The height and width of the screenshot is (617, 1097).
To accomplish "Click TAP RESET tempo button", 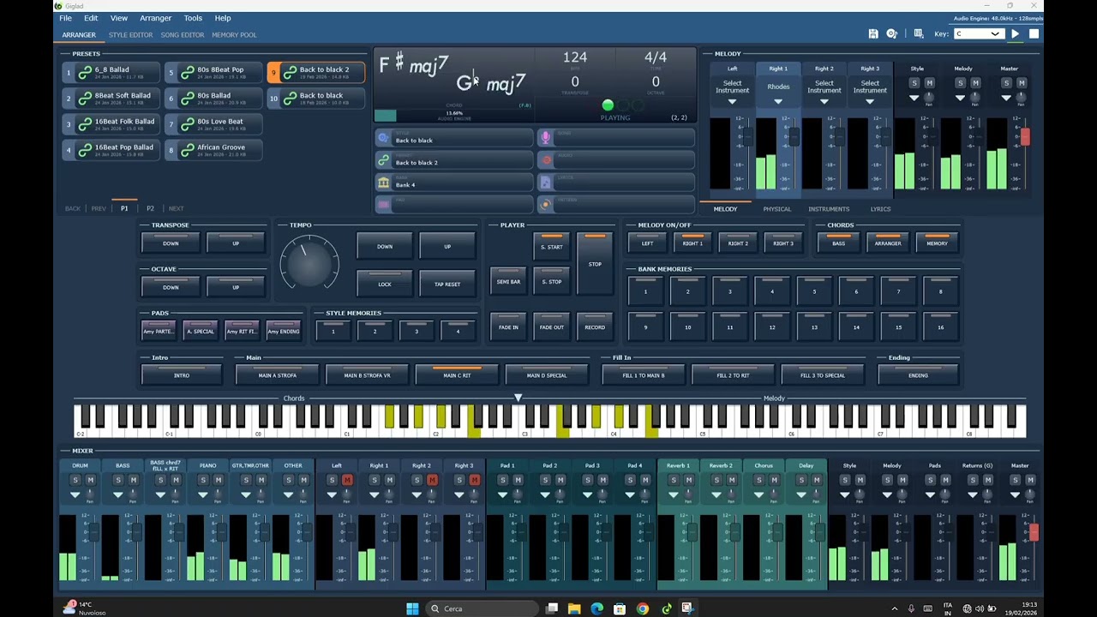I will [447, 284].
